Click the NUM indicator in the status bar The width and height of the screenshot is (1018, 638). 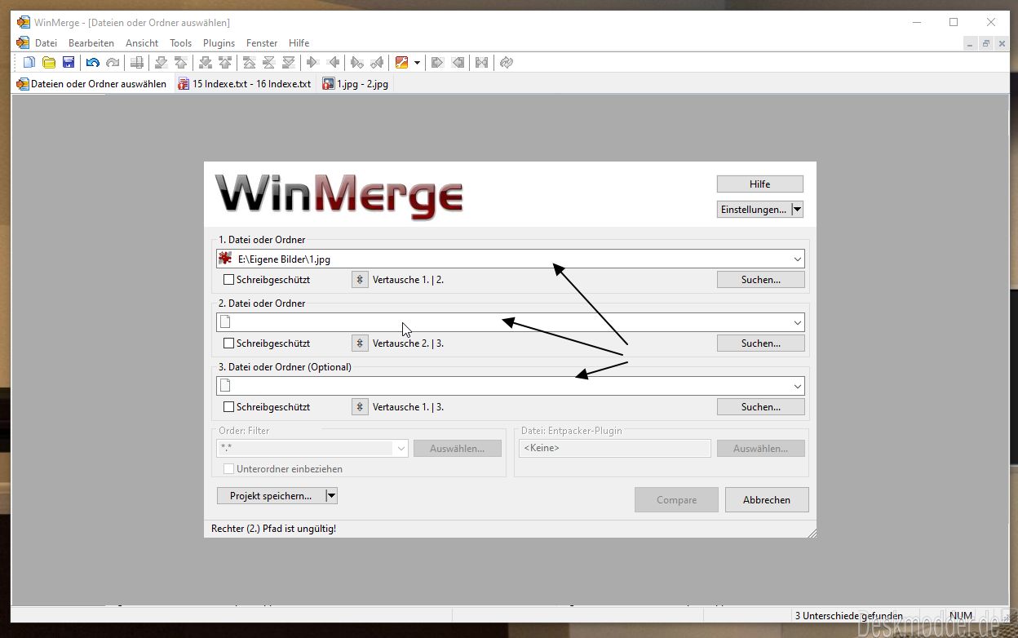click(961, 616)
